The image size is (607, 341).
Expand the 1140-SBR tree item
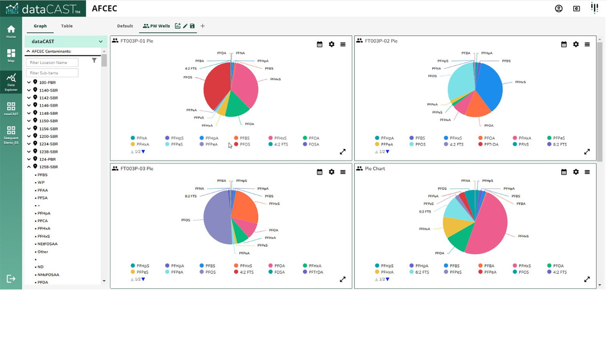click(29, 90)
